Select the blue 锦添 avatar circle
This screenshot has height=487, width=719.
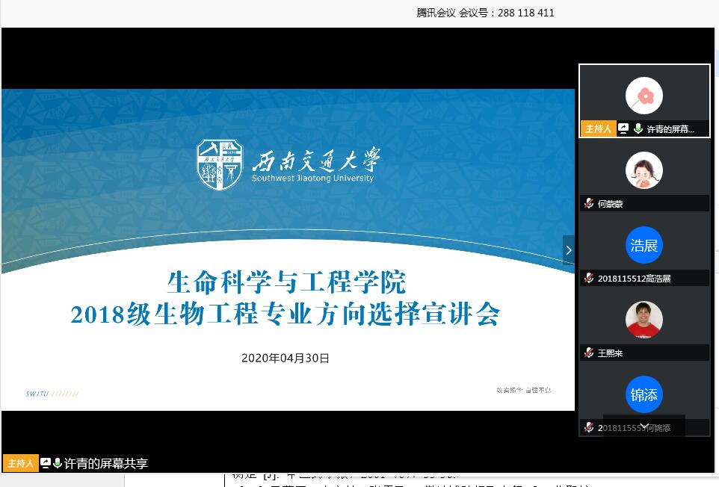point(644,394)
